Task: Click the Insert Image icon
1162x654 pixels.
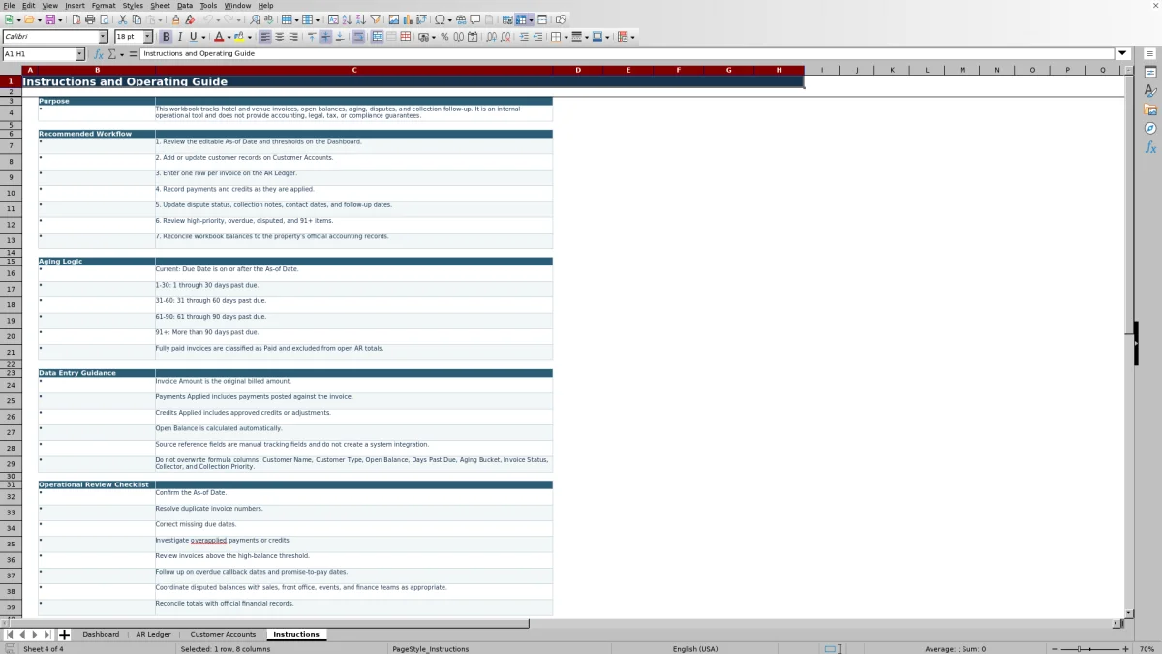Action: (x=393, y=19)
